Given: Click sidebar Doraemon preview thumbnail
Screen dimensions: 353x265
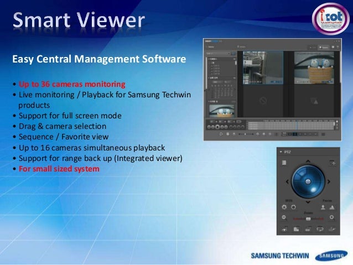Looking at the screenshot, I should click(x=221, y=111).
